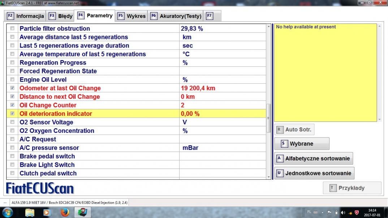Image resolution: width=388 pixels, height=218 pixels.
Task: Uncheck Odometer at last Oil Change
Action: [x=12, y=88]
